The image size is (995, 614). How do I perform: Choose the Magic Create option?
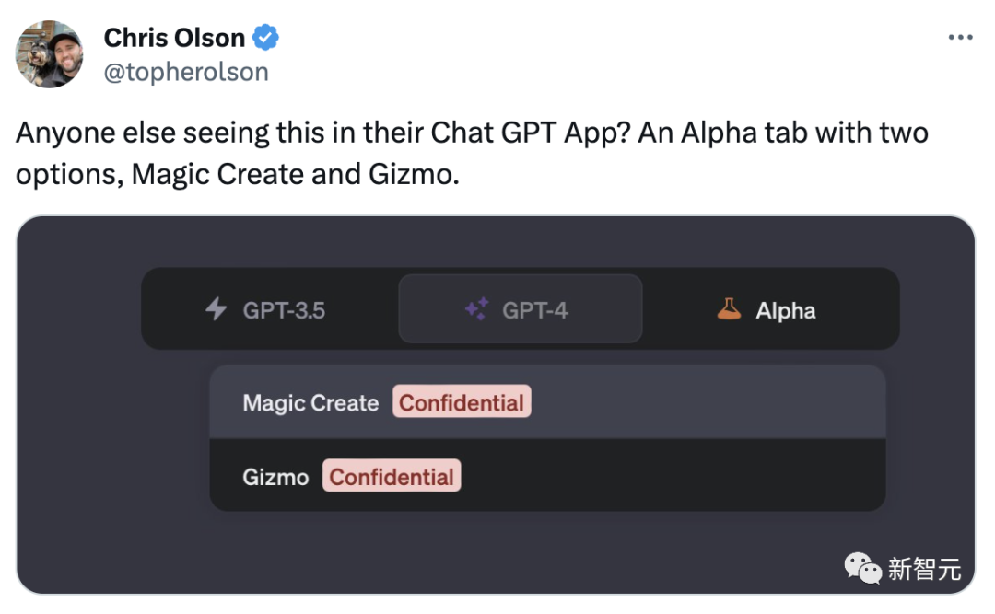[x=310, y=403]
